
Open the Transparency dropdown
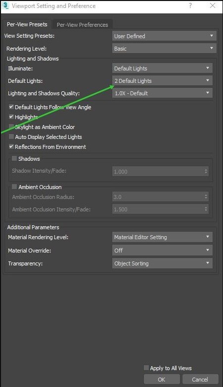(162, 263)
